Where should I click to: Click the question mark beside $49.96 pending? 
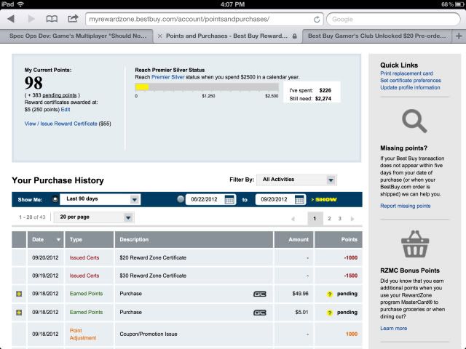(x=329, y=294)
